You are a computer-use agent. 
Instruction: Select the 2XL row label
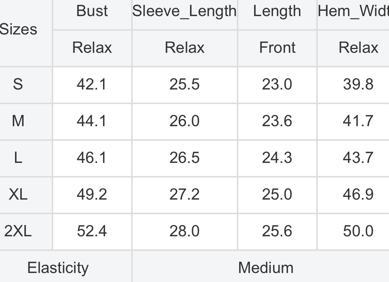click(18, 231)
